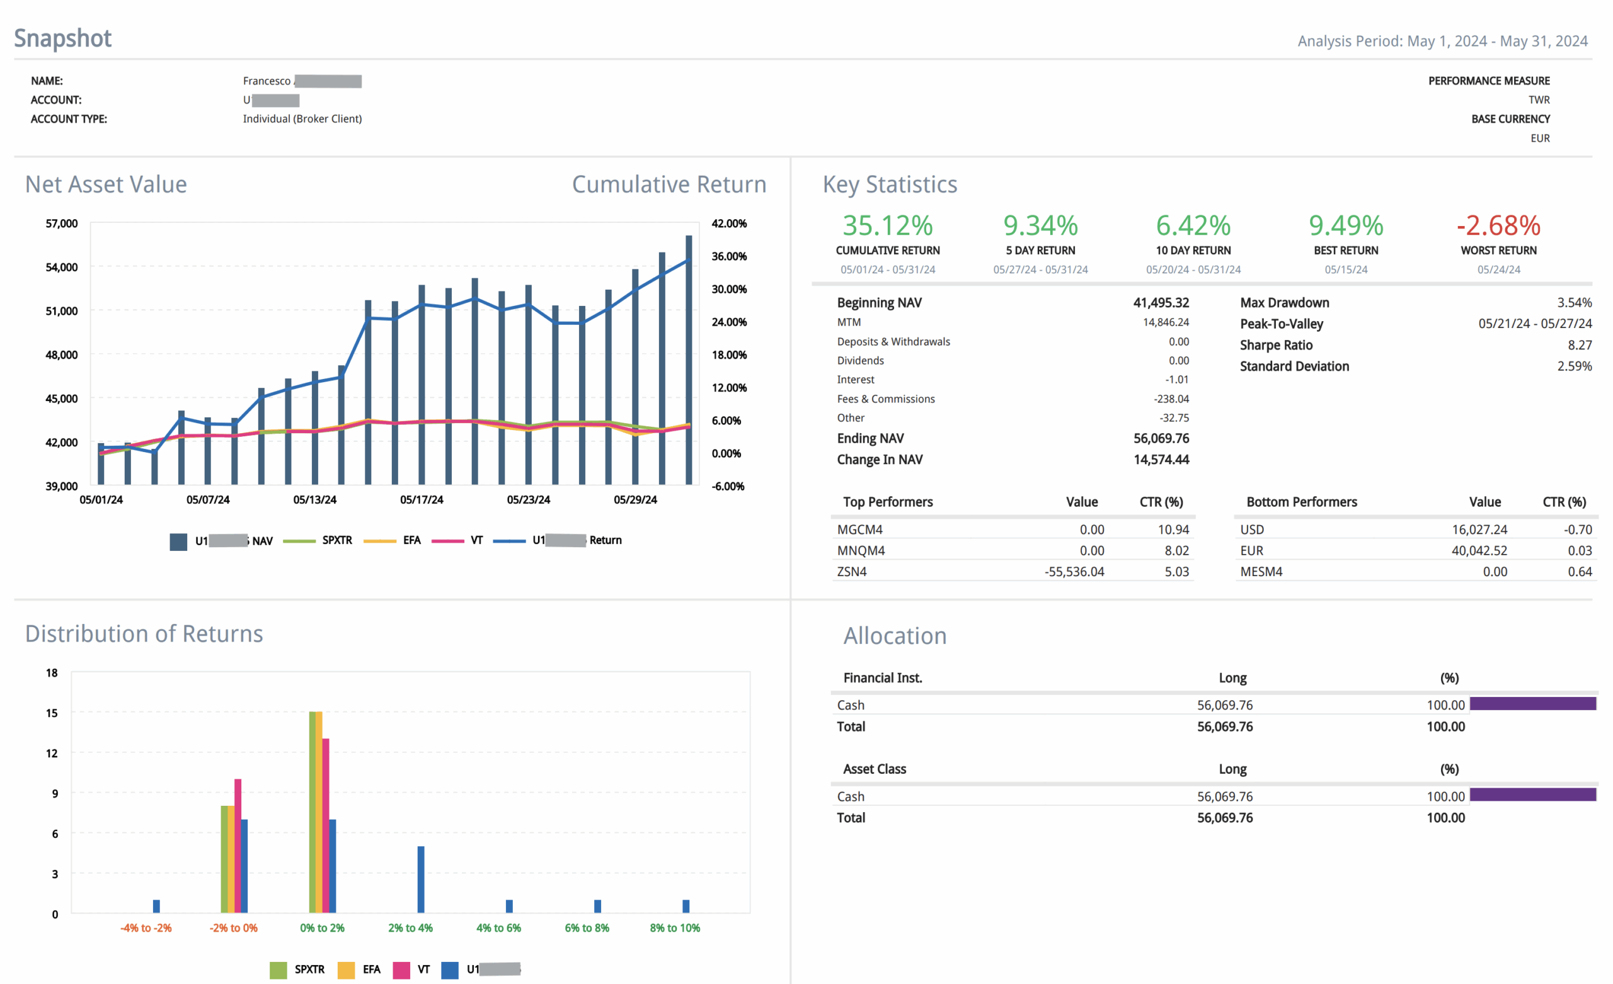Click the blue Return legend line
Image resolution: width=1613 pixels, height=984 pixels.
click(x=508, y=541)
